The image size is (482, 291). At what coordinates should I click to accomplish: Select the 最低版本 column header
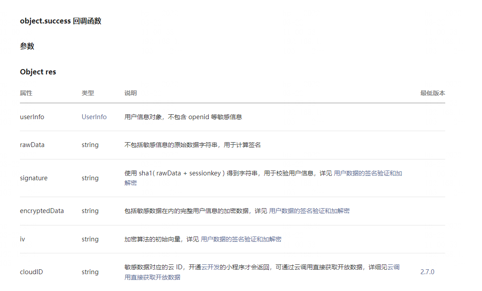[x=433, y=93]
